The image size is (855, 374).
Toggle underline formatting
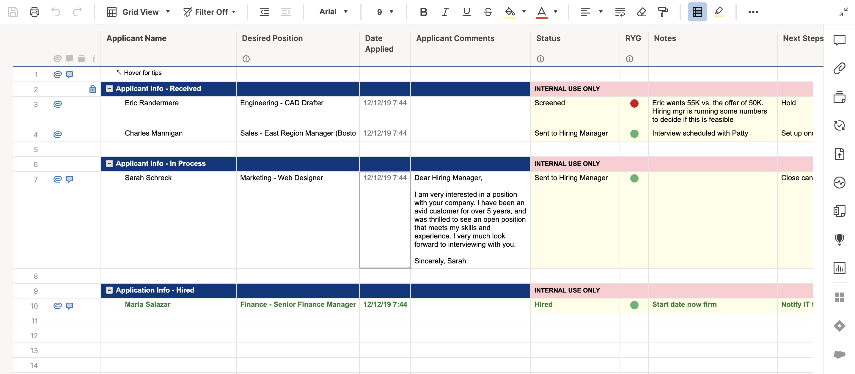coord(466,12)
